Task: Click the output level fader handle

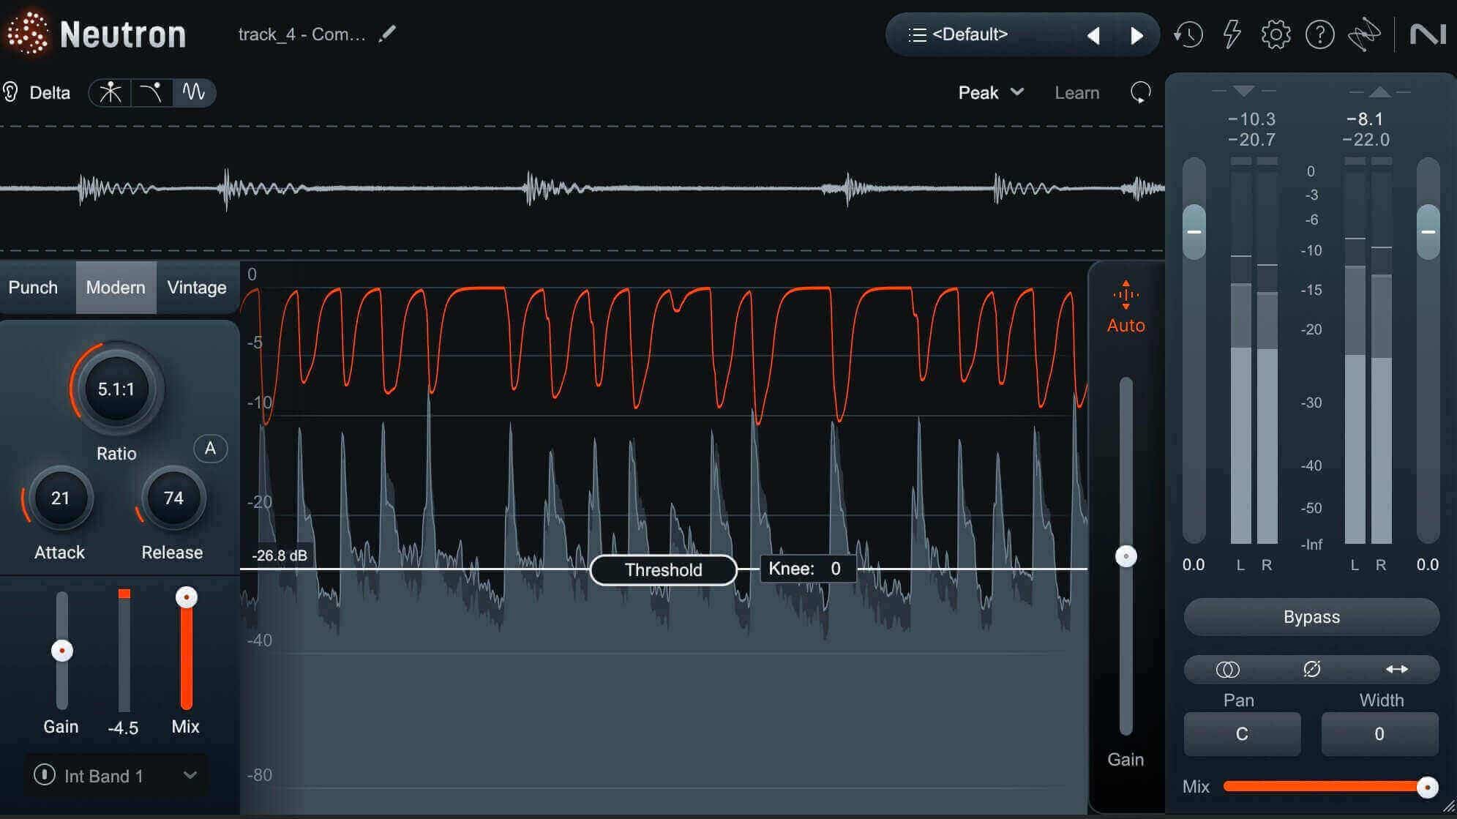Action: (1428, 232)
